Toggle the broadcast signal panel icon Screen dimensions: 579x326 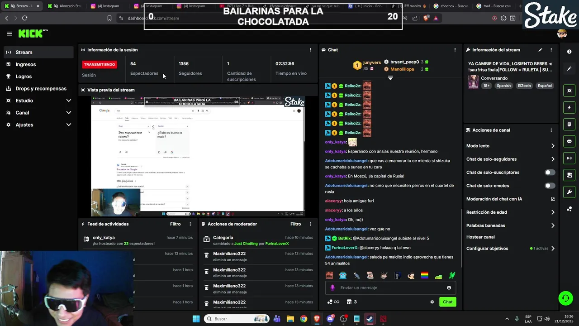pos(569,158)
